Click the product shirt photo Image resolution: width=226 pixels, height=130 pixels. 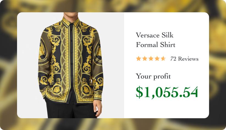click(x=70, y=65)
